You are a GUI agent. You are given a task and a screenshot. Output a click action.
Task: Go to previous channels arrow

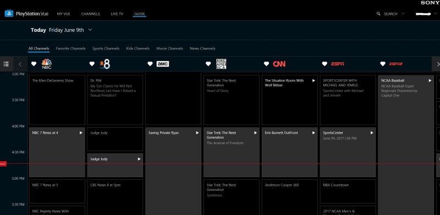20,64
